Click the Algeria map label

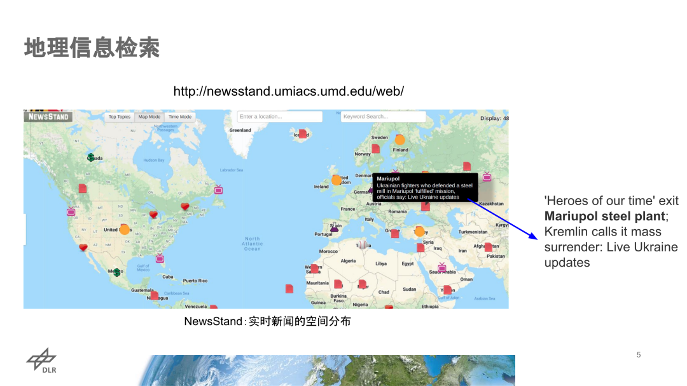(349, 261)
